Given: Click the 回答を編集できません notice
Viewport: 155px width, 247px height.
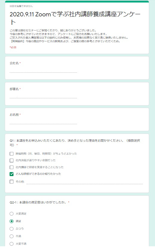Looking at the screenshot, I should [x=21, y=6].
